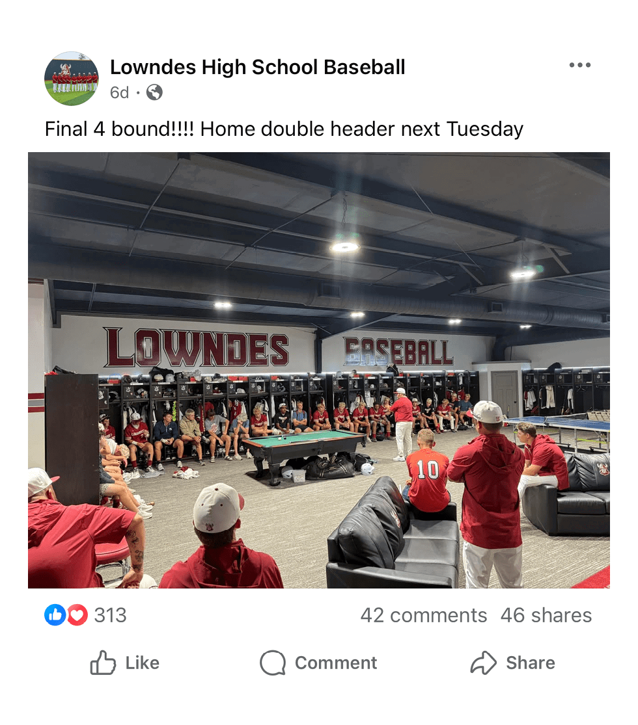Click the Lowndes High School Baseball profile picture
638x725 pixels.
pos(72,79)
